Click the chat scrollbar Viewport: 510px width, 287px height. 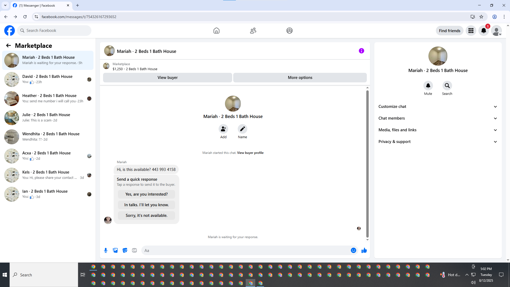tap(367, 163)
